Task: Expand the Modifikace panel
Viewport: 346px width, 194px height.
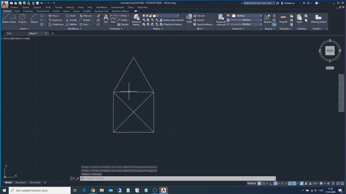Action: [x=74, y=29]
